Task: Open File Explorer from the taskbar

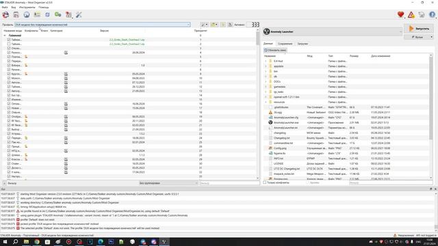Action: (x=26, y=242)
